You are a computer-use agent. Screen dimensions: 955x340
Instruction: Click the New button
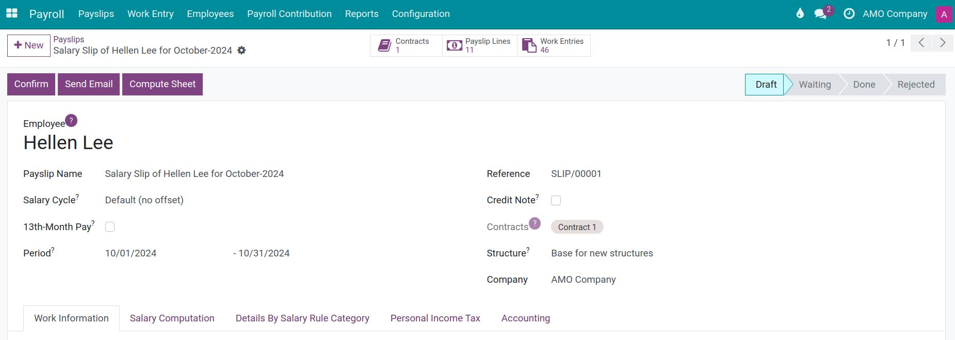click(x=29, y=45)
